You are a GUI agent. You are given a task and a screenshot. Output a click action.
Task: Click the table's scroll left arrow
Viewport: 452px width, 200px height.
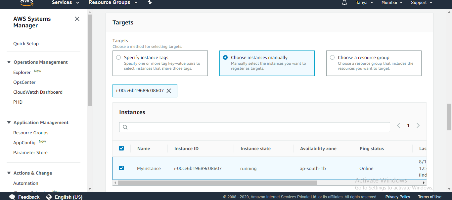pos(115,183)
